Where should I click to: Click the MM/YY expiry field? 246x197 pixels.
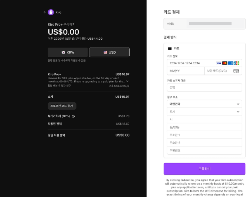coord(186,71)
